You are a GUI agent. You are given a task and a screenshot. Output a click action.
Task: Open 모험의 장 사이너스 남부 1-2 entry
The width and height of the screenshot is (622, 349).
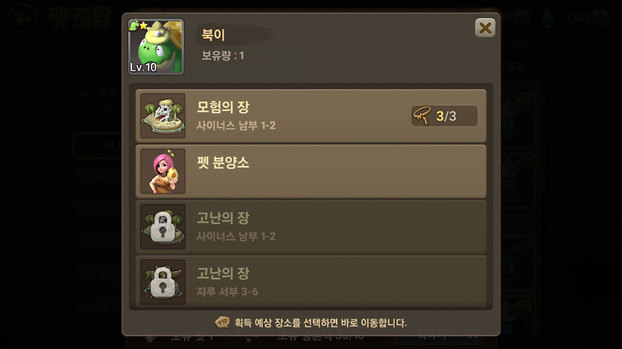pyautogui.click(x=311, y=116)
